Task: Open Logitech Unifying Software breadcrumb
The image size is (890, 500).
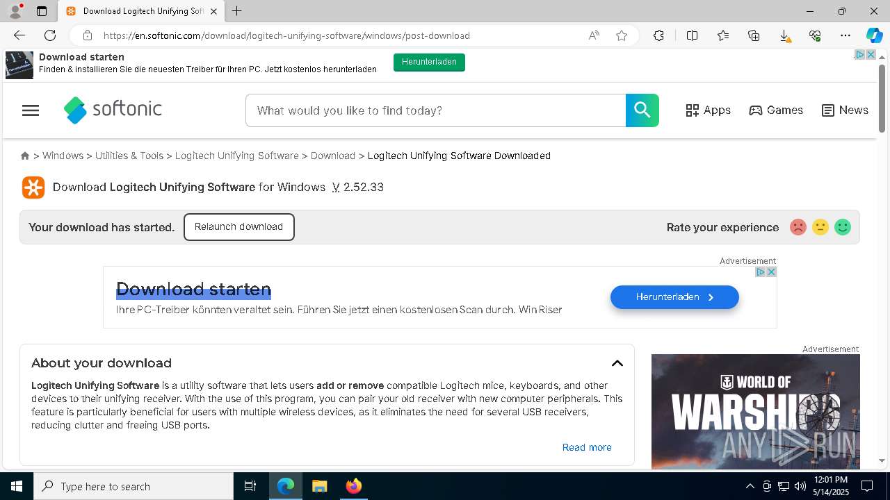Action: pos(236,156)
